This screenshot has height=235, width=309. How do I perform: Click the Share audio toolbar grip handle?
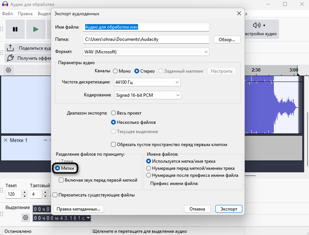point(2,53)
